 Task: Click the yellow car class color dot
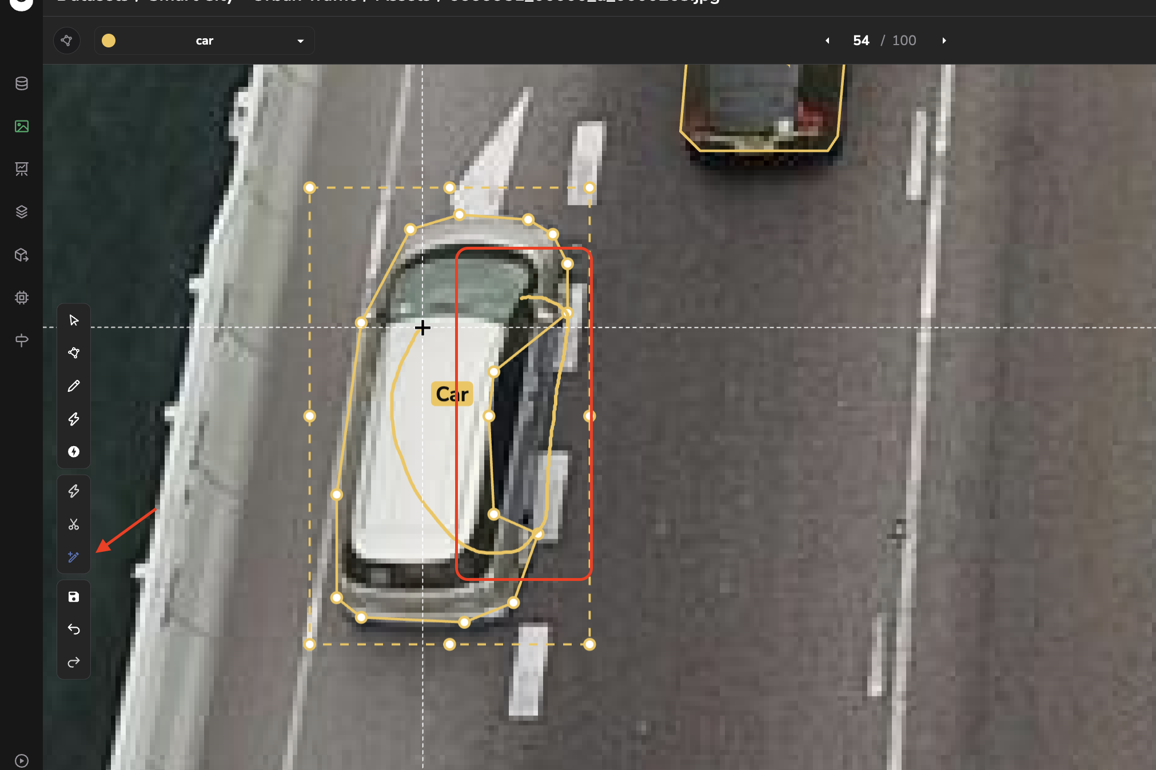[x=109, y=41]
